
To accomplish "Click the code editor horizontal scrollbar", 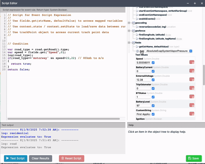I will point(64,119).
